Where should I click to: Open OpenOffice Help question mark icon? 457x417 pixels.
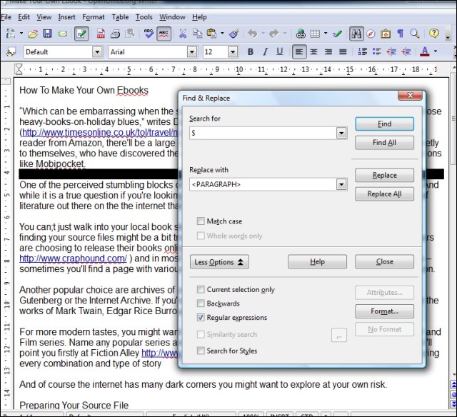[x=433, y=34]
